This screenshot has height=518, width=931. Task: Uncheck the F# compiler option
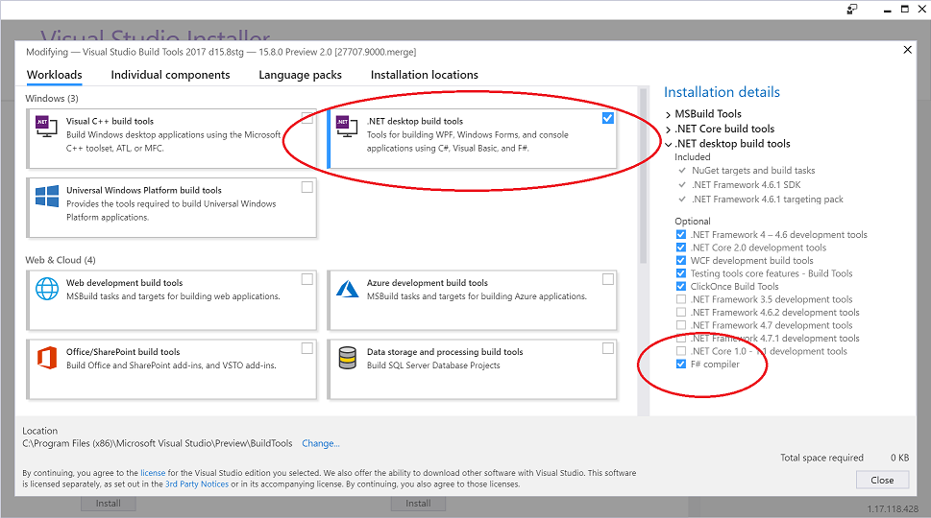(x=681, y=364)
